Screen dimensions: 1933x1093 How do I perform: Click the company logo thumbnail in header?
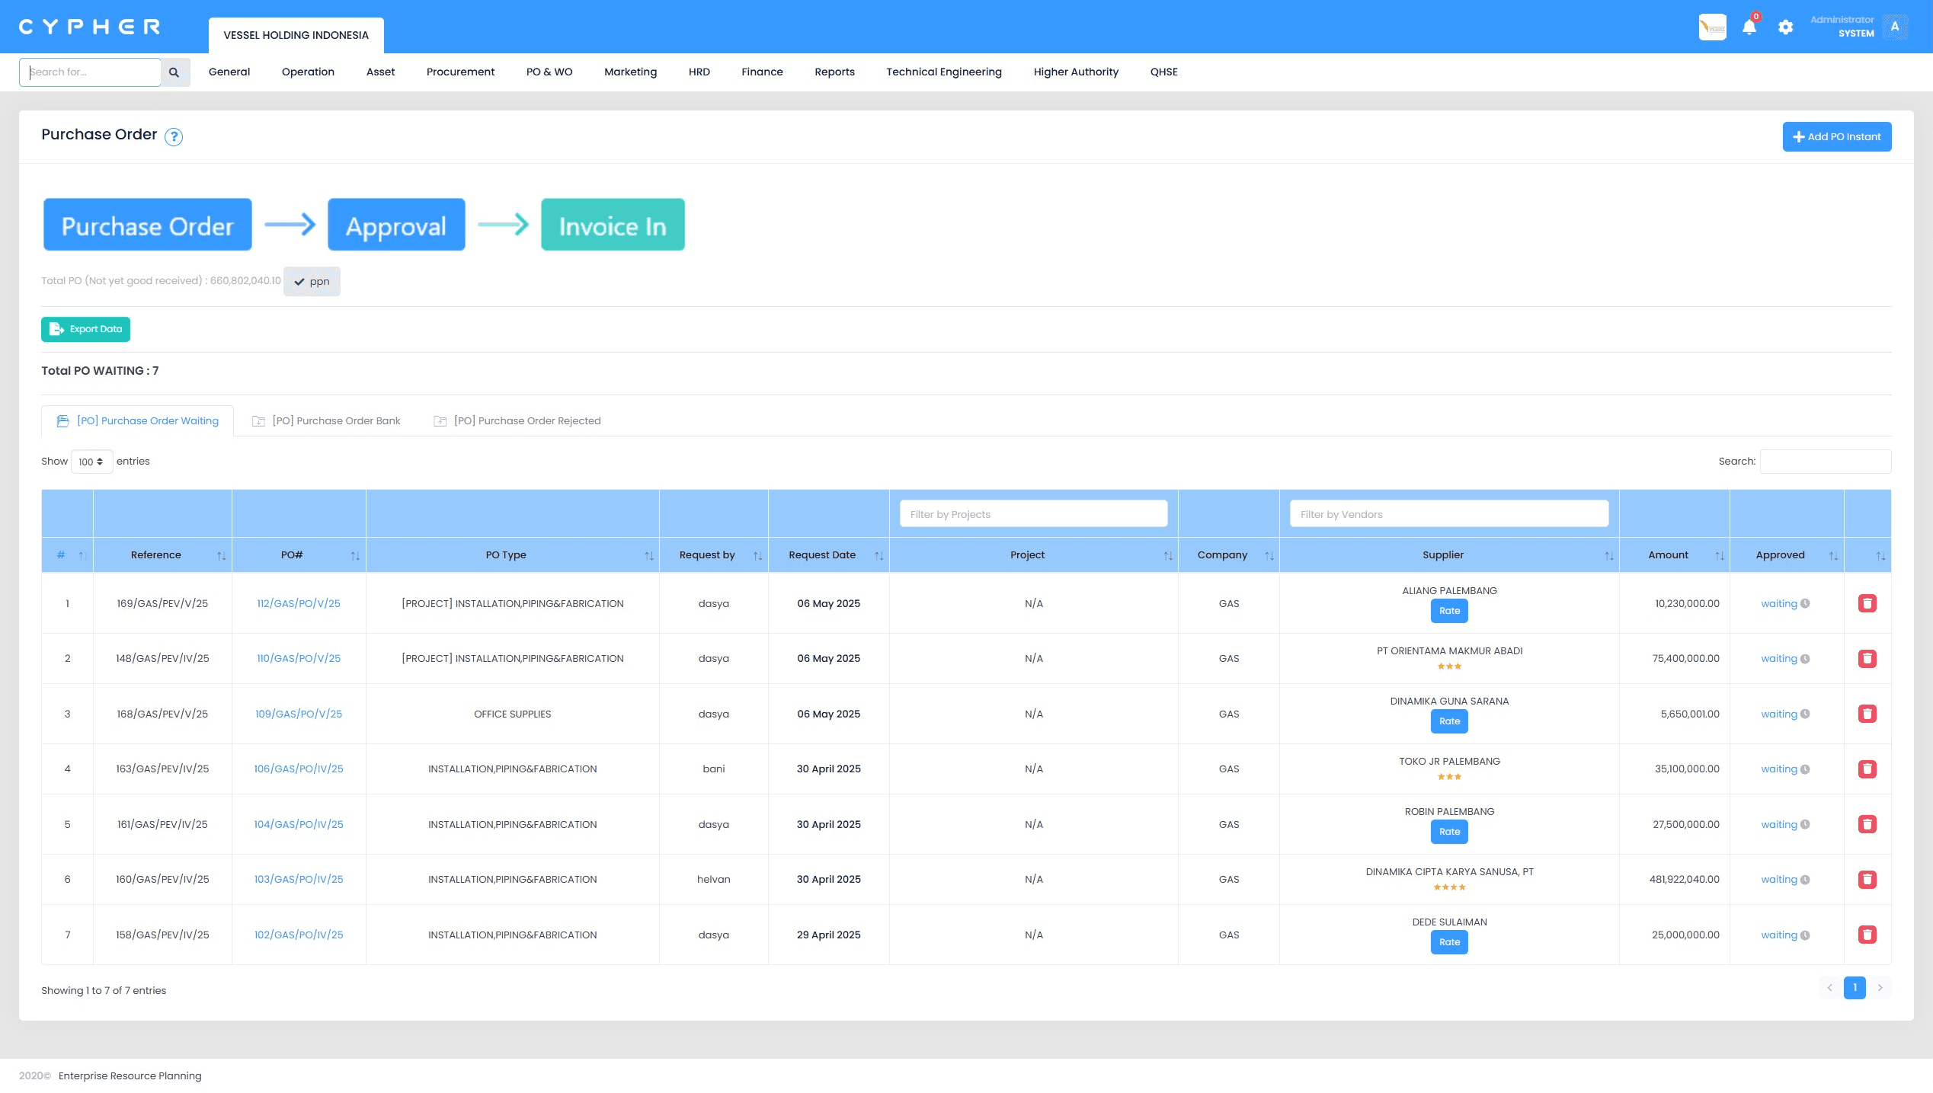pyautogui.click(x=1713, y=27)
